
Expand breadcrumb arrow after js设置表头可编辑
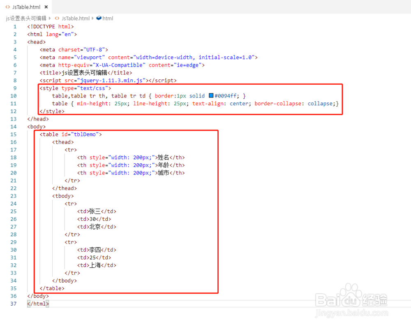click(x=50, y=19)
